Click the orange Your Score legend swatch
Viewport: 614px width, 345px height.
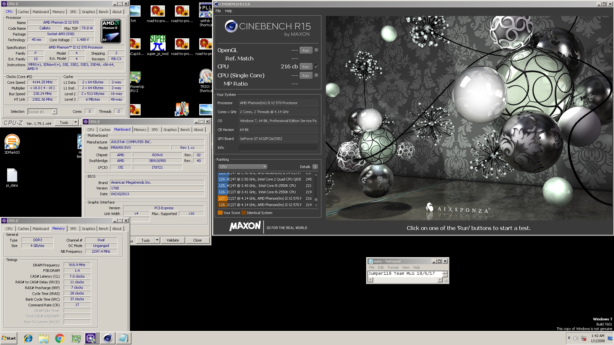[220, 213]
